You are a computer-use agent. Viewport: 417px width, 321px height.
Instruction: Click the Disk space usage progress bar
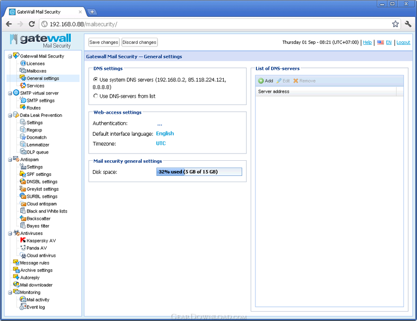coord(199,172)
